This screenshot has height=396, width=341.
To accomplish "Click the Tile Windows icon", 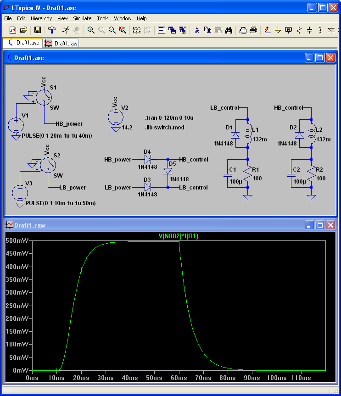I will tap(162, 30).
